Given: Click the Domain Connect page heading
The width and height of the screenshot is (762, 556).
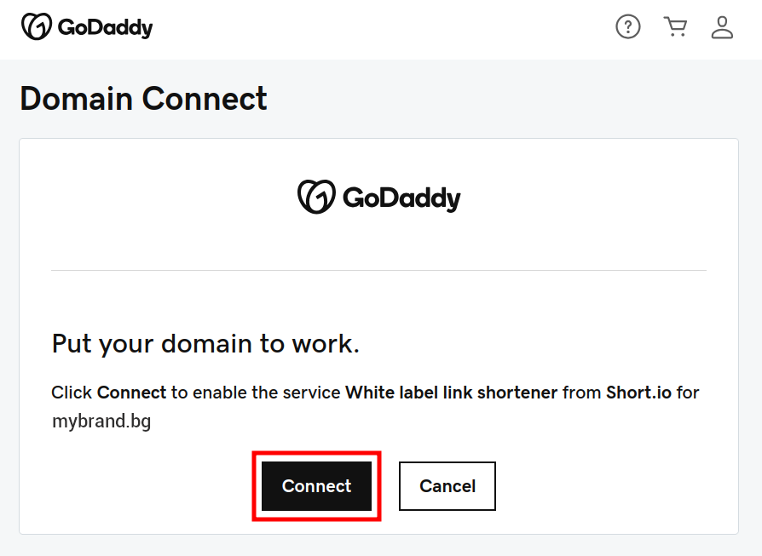Looking at the screenshot, I should [x=142, y=100].
